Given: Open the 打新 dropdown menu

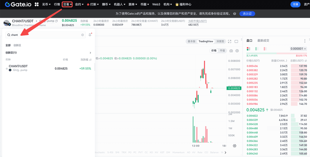Looking at the screenshot, I should 93,4.
